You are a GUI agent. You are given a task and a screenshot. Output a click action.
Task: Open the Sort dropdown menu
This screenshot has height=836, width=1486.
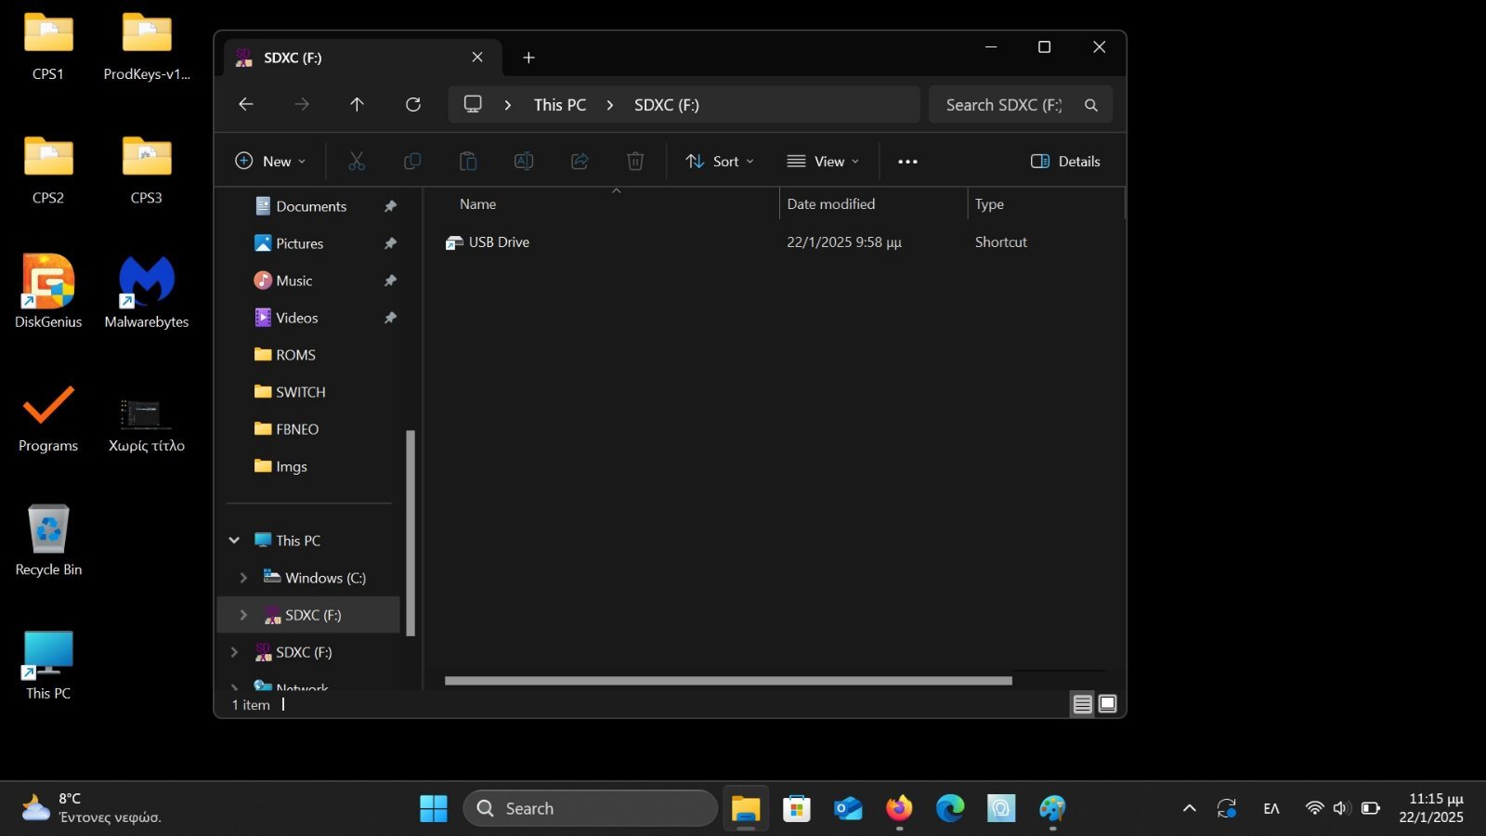(720, 162)
